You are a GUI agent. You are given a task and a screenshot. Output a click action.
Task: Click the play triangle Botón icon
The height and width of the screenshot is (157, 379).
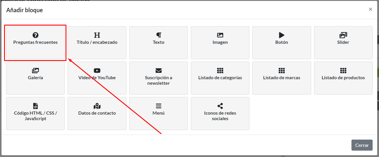coord(282,35)
